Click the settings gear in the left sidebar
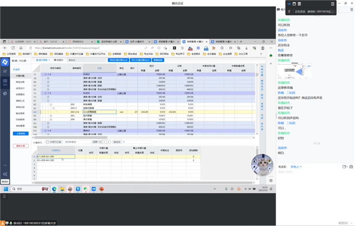 (x=5, y=174)
